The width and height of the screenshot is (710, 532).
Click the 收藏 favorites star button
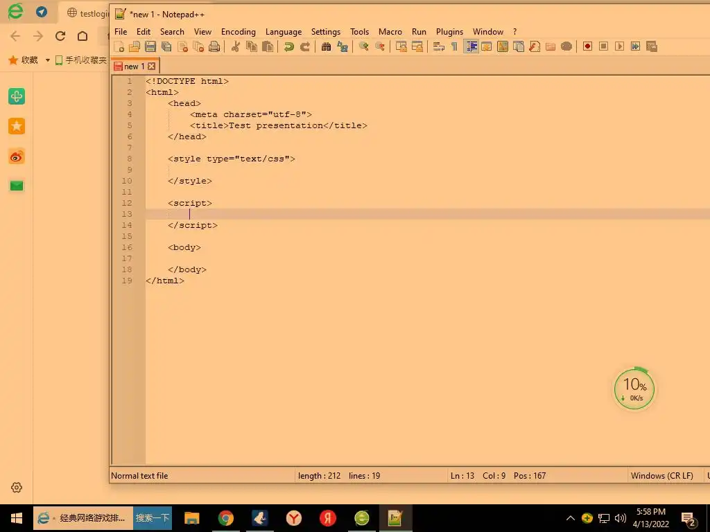point(23,60)
